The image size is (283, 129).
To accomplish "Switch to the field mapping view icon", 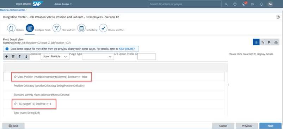I will 263,42.
